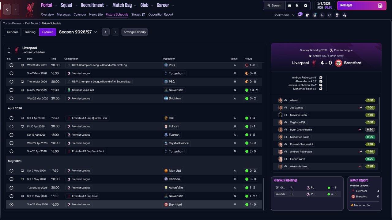The image size is (392, 220).
Task: Click the Premier League logo in match header
Action: (x=331, y=50)
